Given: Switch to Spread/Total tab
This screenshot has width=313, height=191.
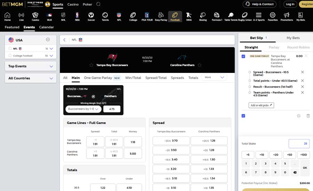Looking at the screenshot, I should tap(156, 78).
